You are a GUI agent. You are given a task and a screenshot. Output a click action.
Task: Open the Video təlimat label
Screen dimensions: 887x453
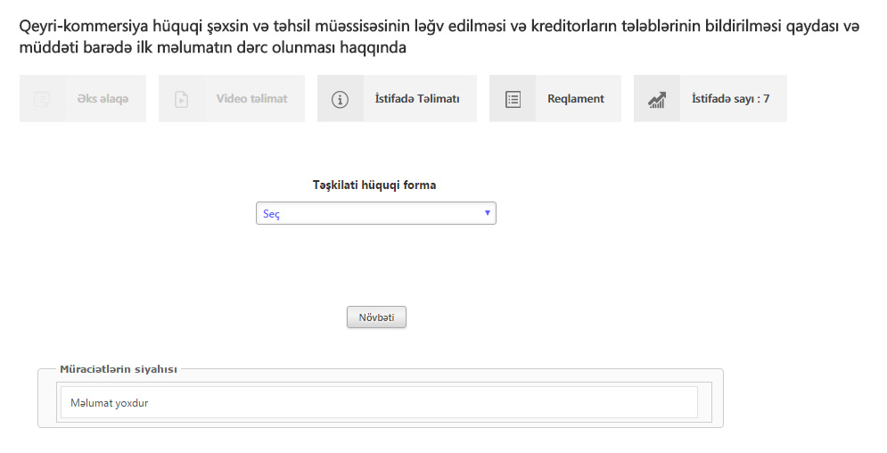click(251, 98)
